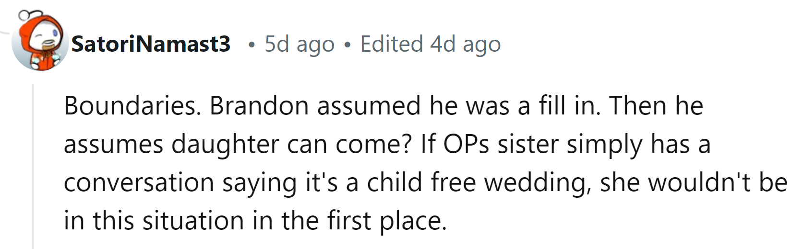Click the word "daughter" in the comment

pos(225,144)
